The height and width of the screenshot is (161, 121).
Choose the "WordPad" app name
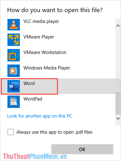click(33, 99)
